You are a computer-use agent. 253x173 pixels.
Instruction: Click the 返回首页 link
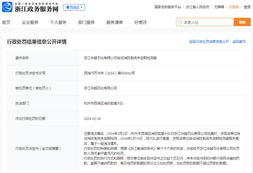pyautogui.click(x=239, y=42)
